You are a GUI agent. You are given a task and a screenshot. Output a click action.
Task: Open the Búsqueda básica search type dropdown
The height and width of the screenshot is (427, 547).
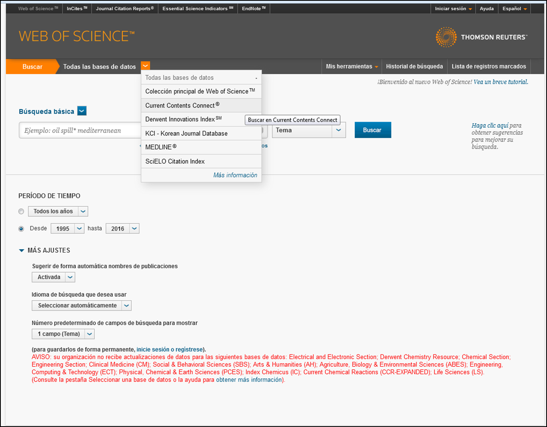(x=82, y=111)
